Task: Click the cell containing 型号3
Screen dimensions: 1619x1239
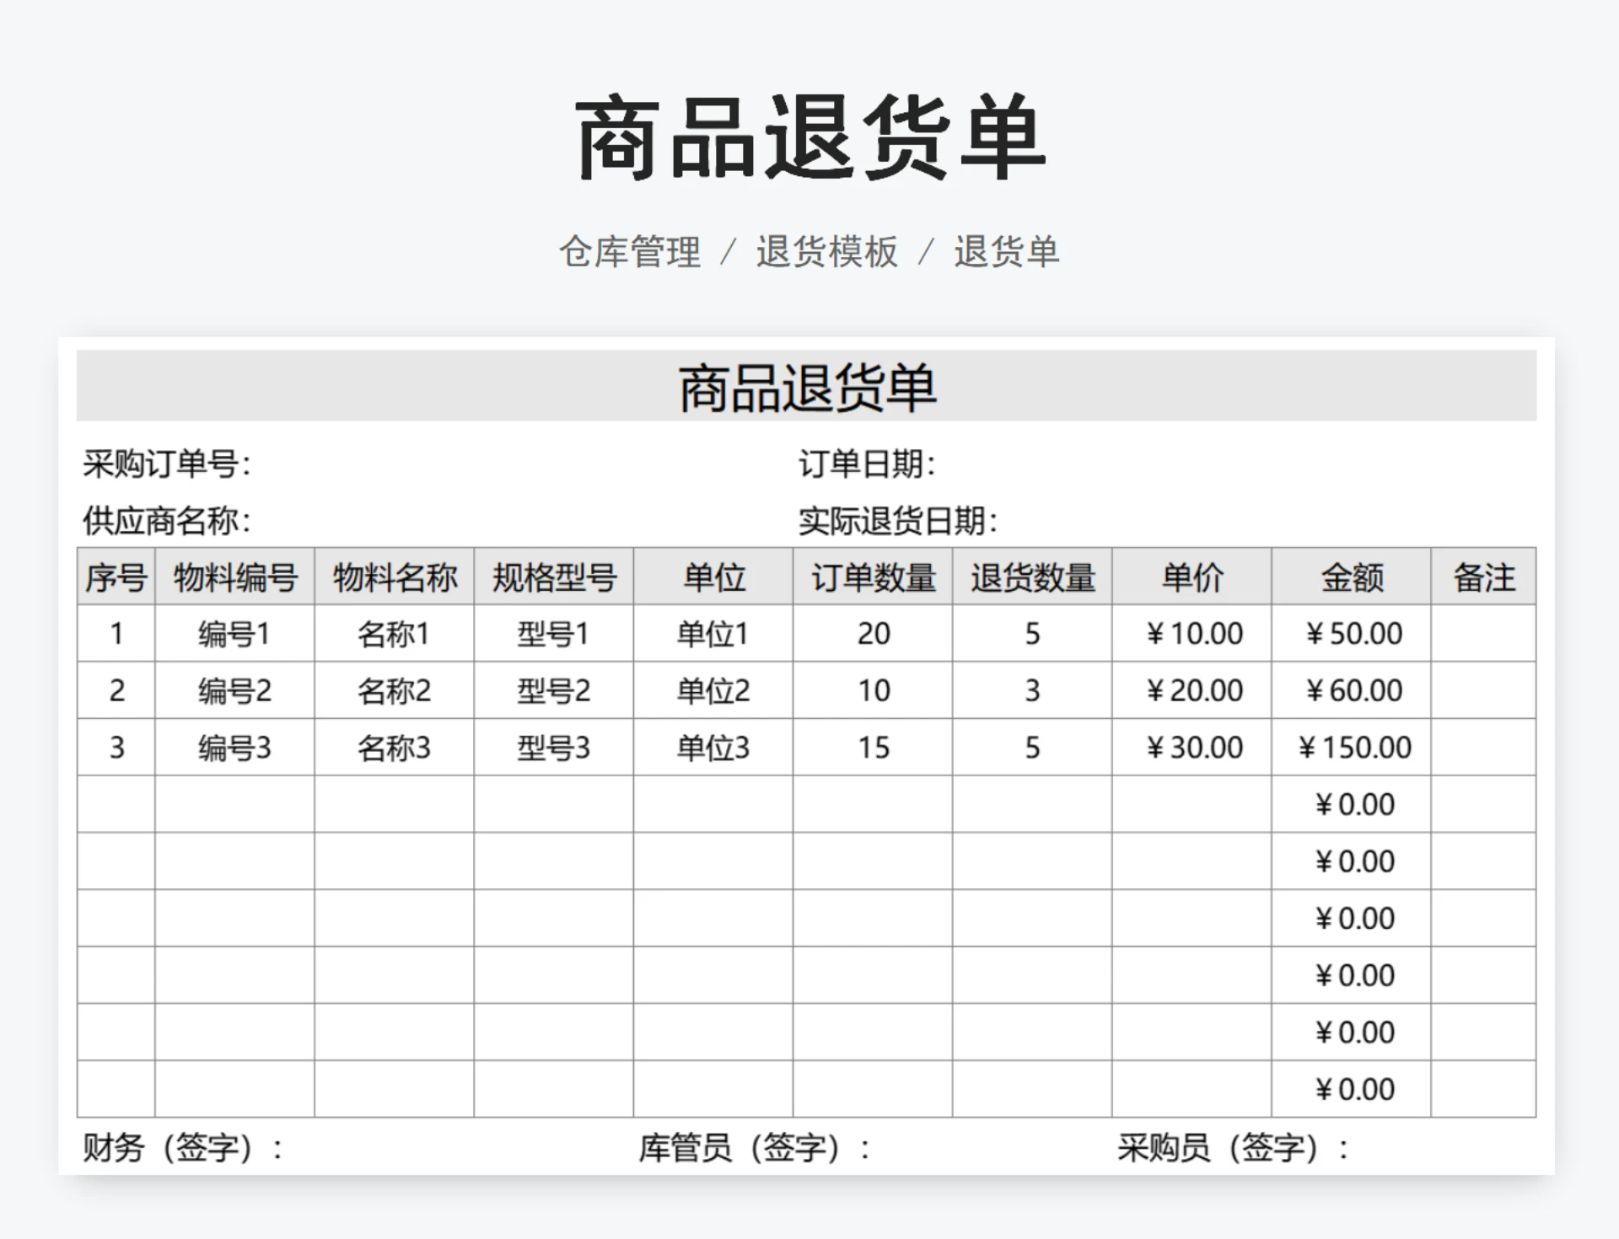Action: pos(553,748)
